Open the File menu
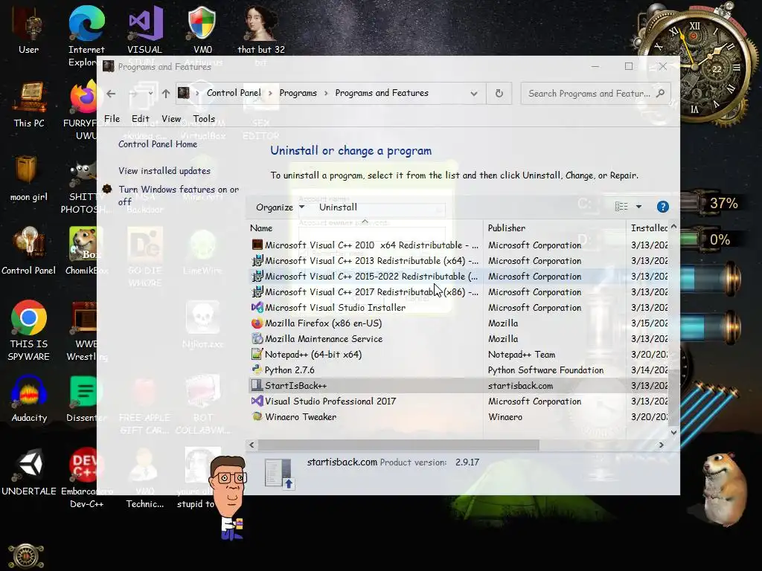 pyautogui.click(x=112, y=118)
